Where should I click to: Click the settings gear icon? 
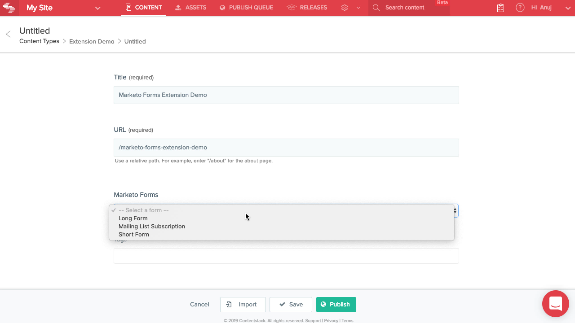pyautogui.click(x=345, y=8)
